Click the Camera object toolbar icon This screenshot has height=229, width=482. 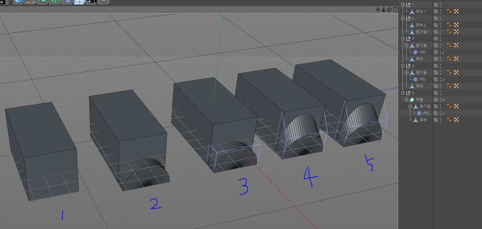(x=92, y=2)
